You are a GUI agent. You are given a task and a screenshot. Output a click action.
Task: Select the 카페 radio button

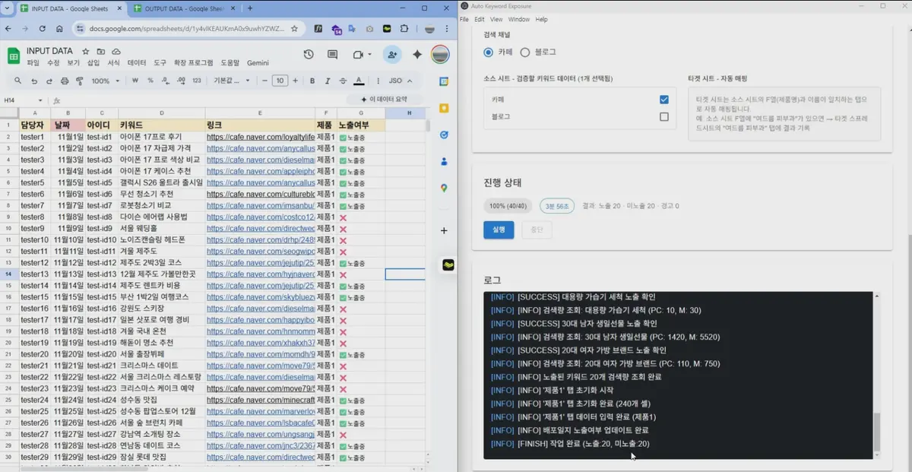pos(488,52)
